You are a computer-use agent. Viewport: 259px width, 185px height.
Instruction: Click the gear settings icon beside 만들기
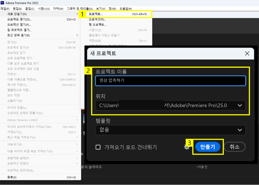coord(186,147)
